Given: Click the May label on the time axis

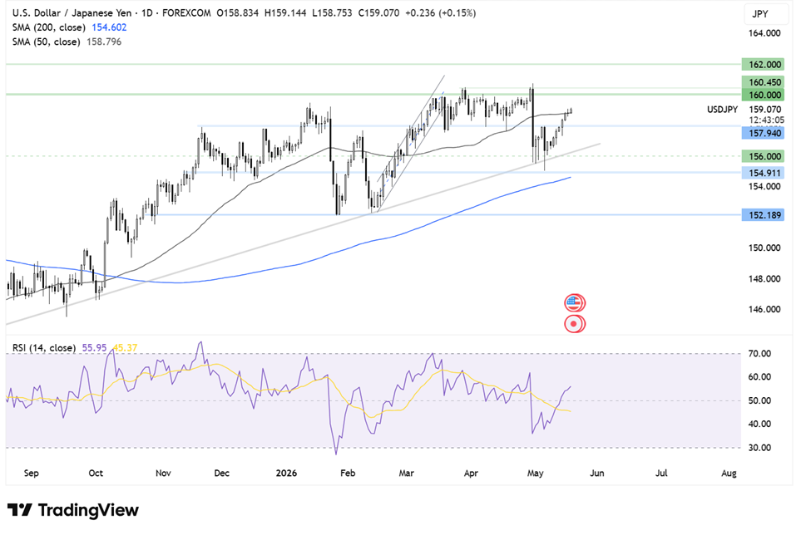Looking at the screenshot, I should 535,474.
